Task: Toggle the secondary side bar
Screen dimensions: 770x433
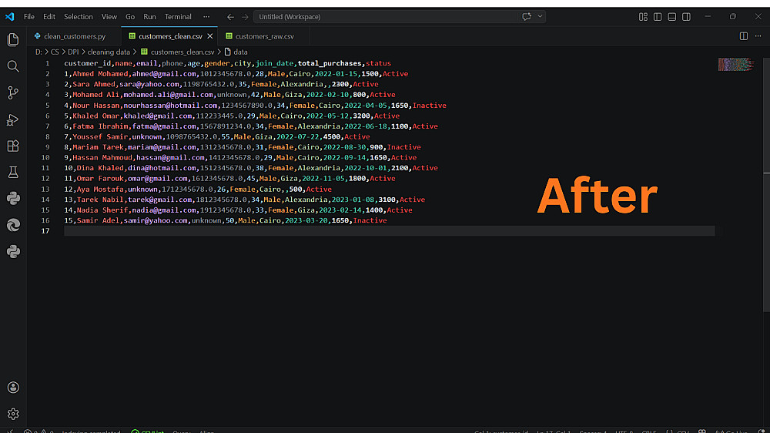Action: pos(686,17)
